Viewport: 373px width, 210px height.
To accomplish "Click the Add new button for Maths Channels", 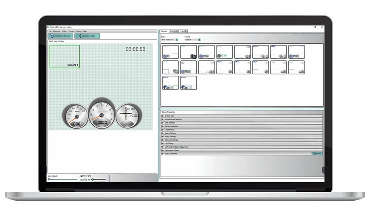I will 317,154.
